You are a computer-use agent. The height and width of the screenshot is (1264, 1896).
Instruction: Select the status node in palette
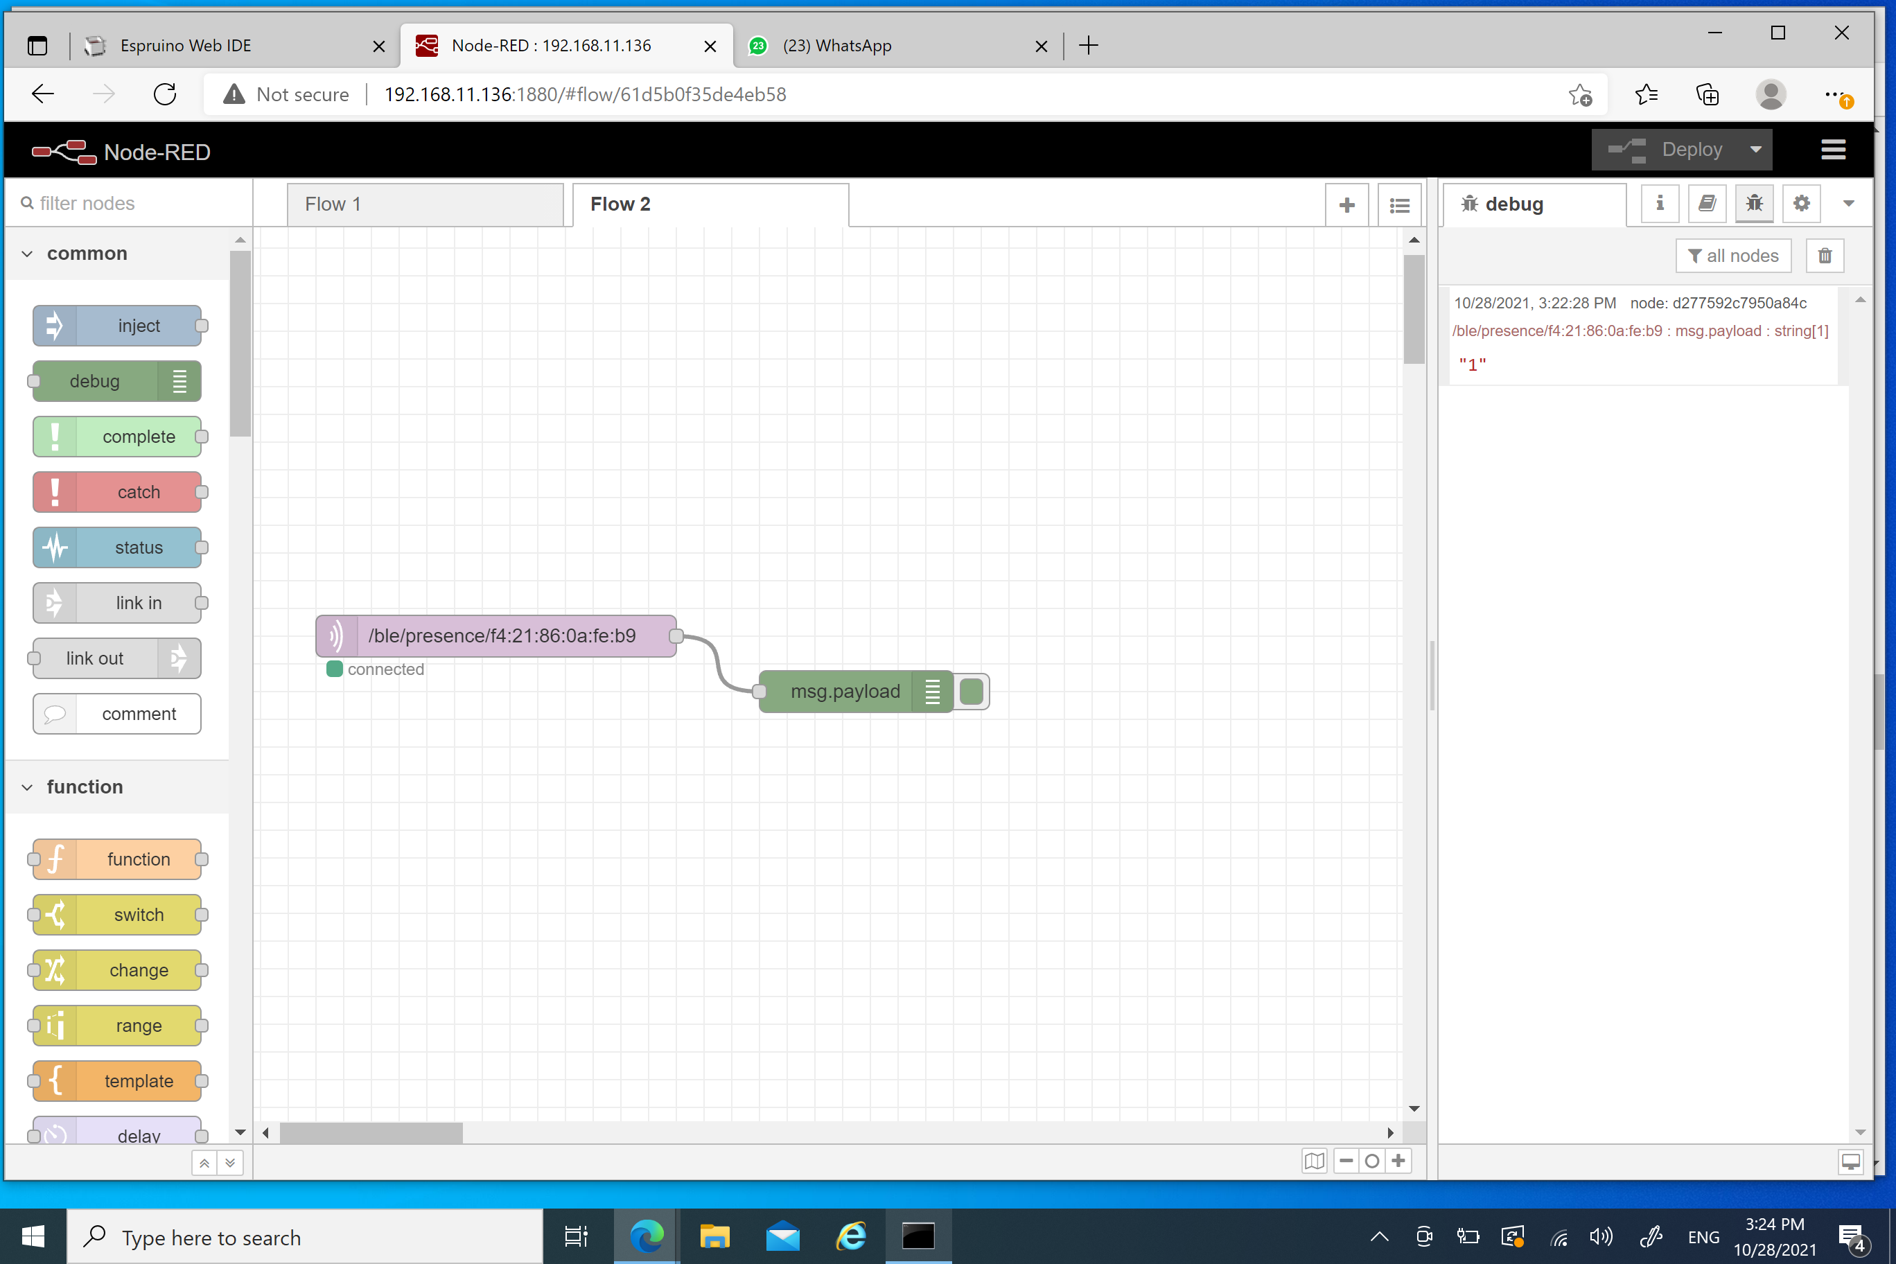118,547
